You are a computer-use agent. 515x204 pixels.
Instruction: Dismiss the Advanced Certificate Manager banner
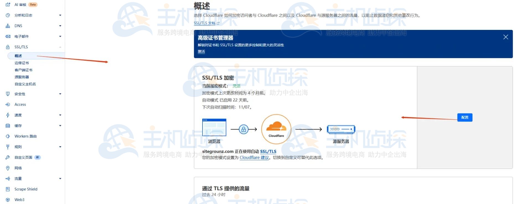(x=505, y=37)
